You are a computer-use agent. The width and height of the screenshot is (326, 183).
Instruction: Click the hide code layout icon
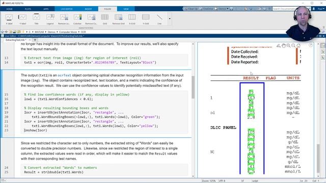(x=323, y=58)
